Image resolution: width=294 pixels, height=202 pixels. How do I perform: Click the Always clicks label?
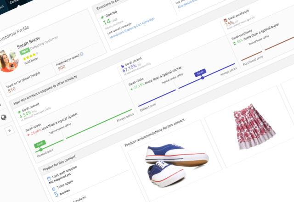(229, 72)
